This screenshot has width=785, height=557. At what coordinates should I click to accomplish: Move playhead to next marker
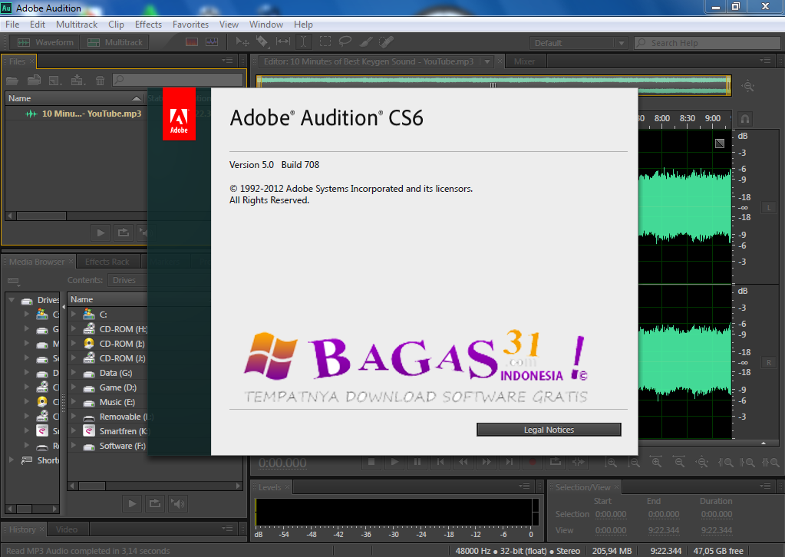510,462
